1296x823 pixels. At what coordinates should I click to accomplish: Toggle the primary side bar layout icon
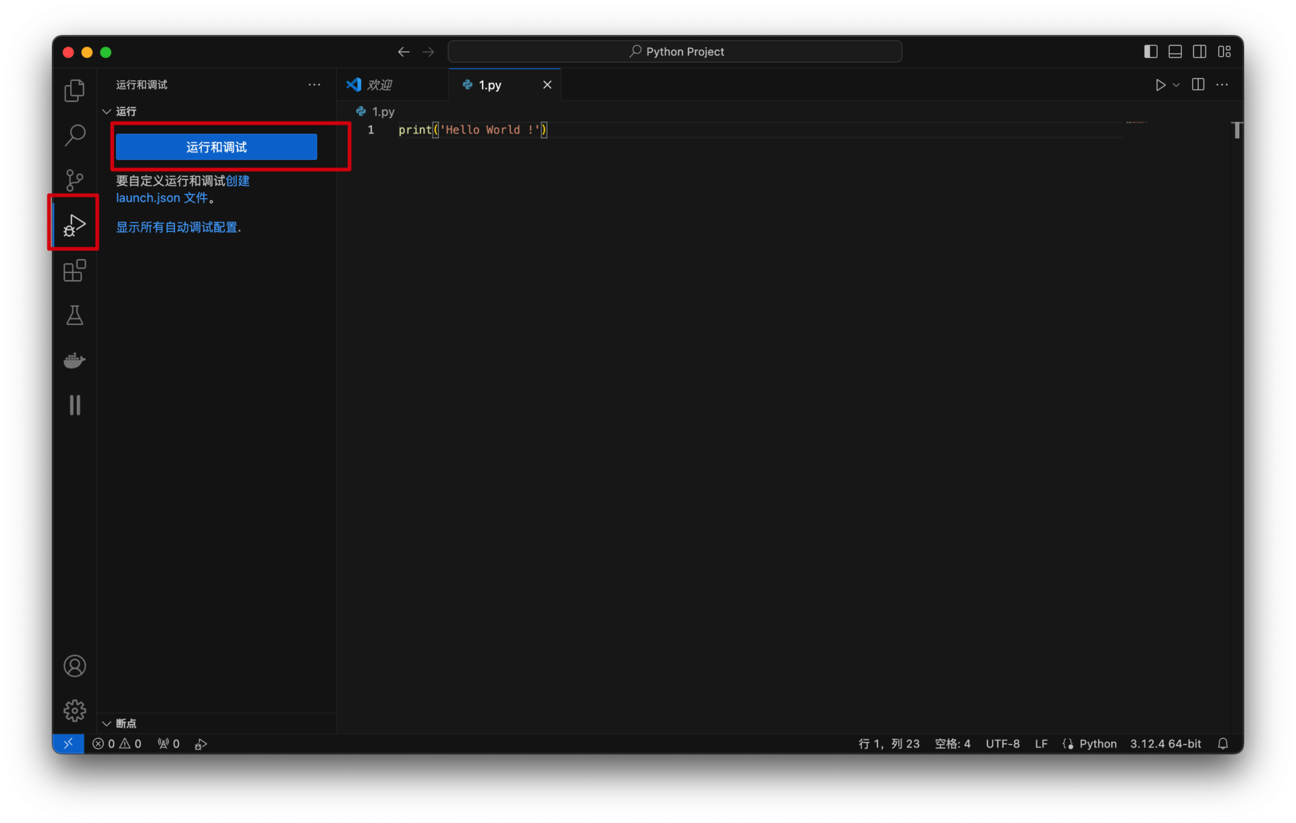pos(1151,52)
